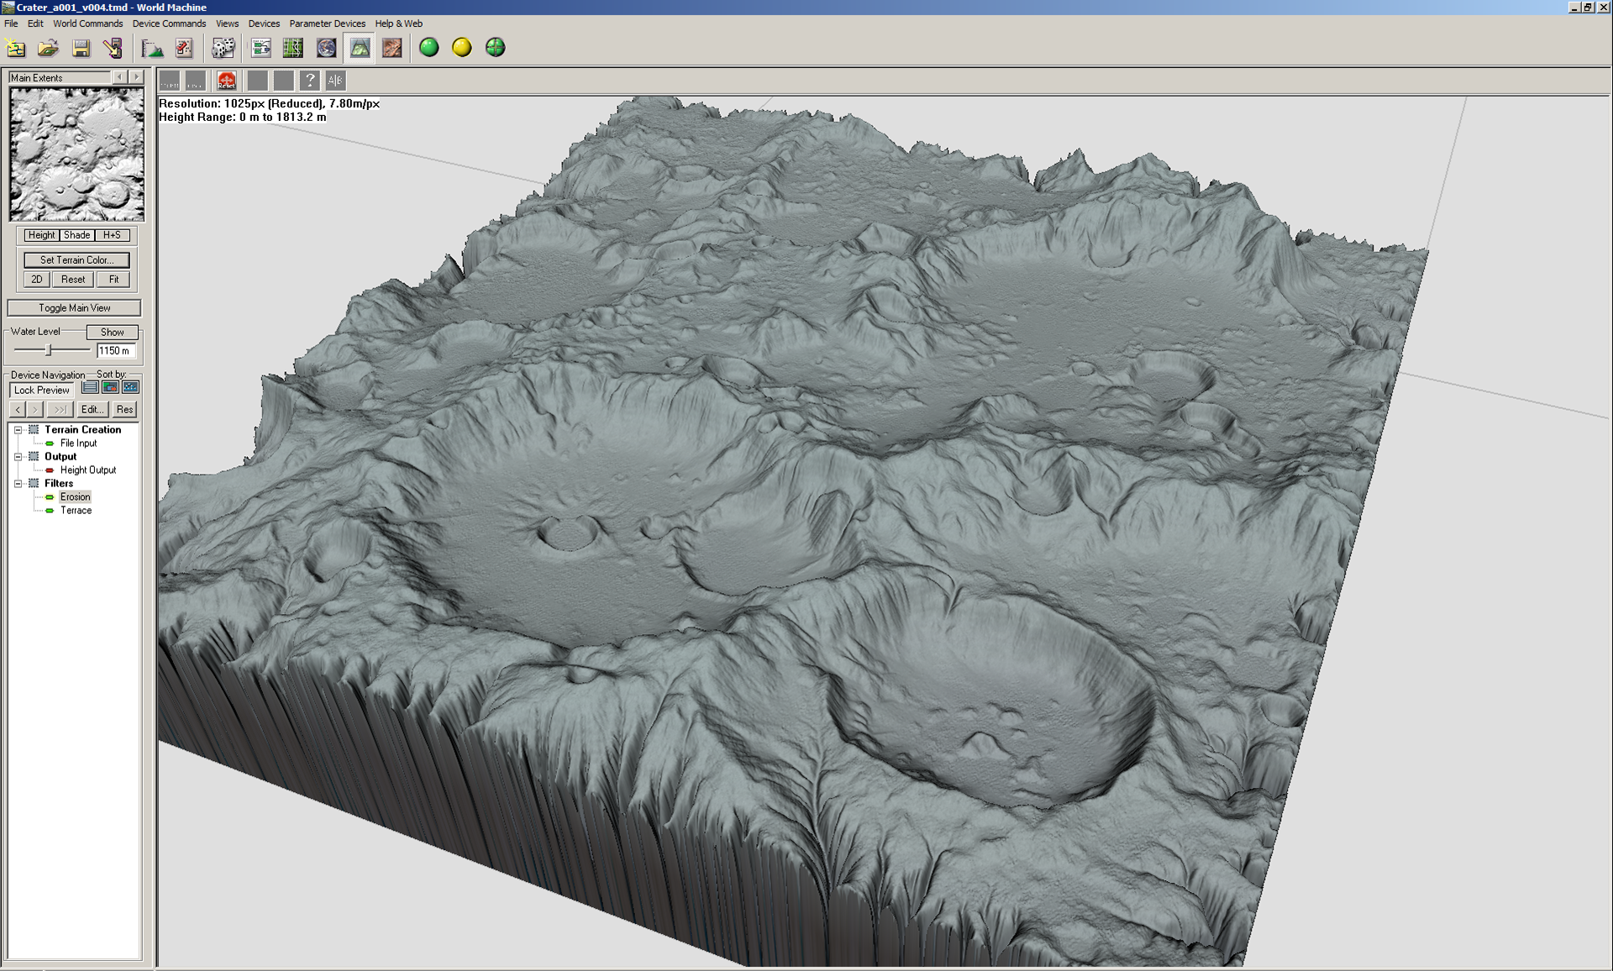1613x971 pixels.
Task: Toggle the Lock Preview button
Action: [42, 390]
